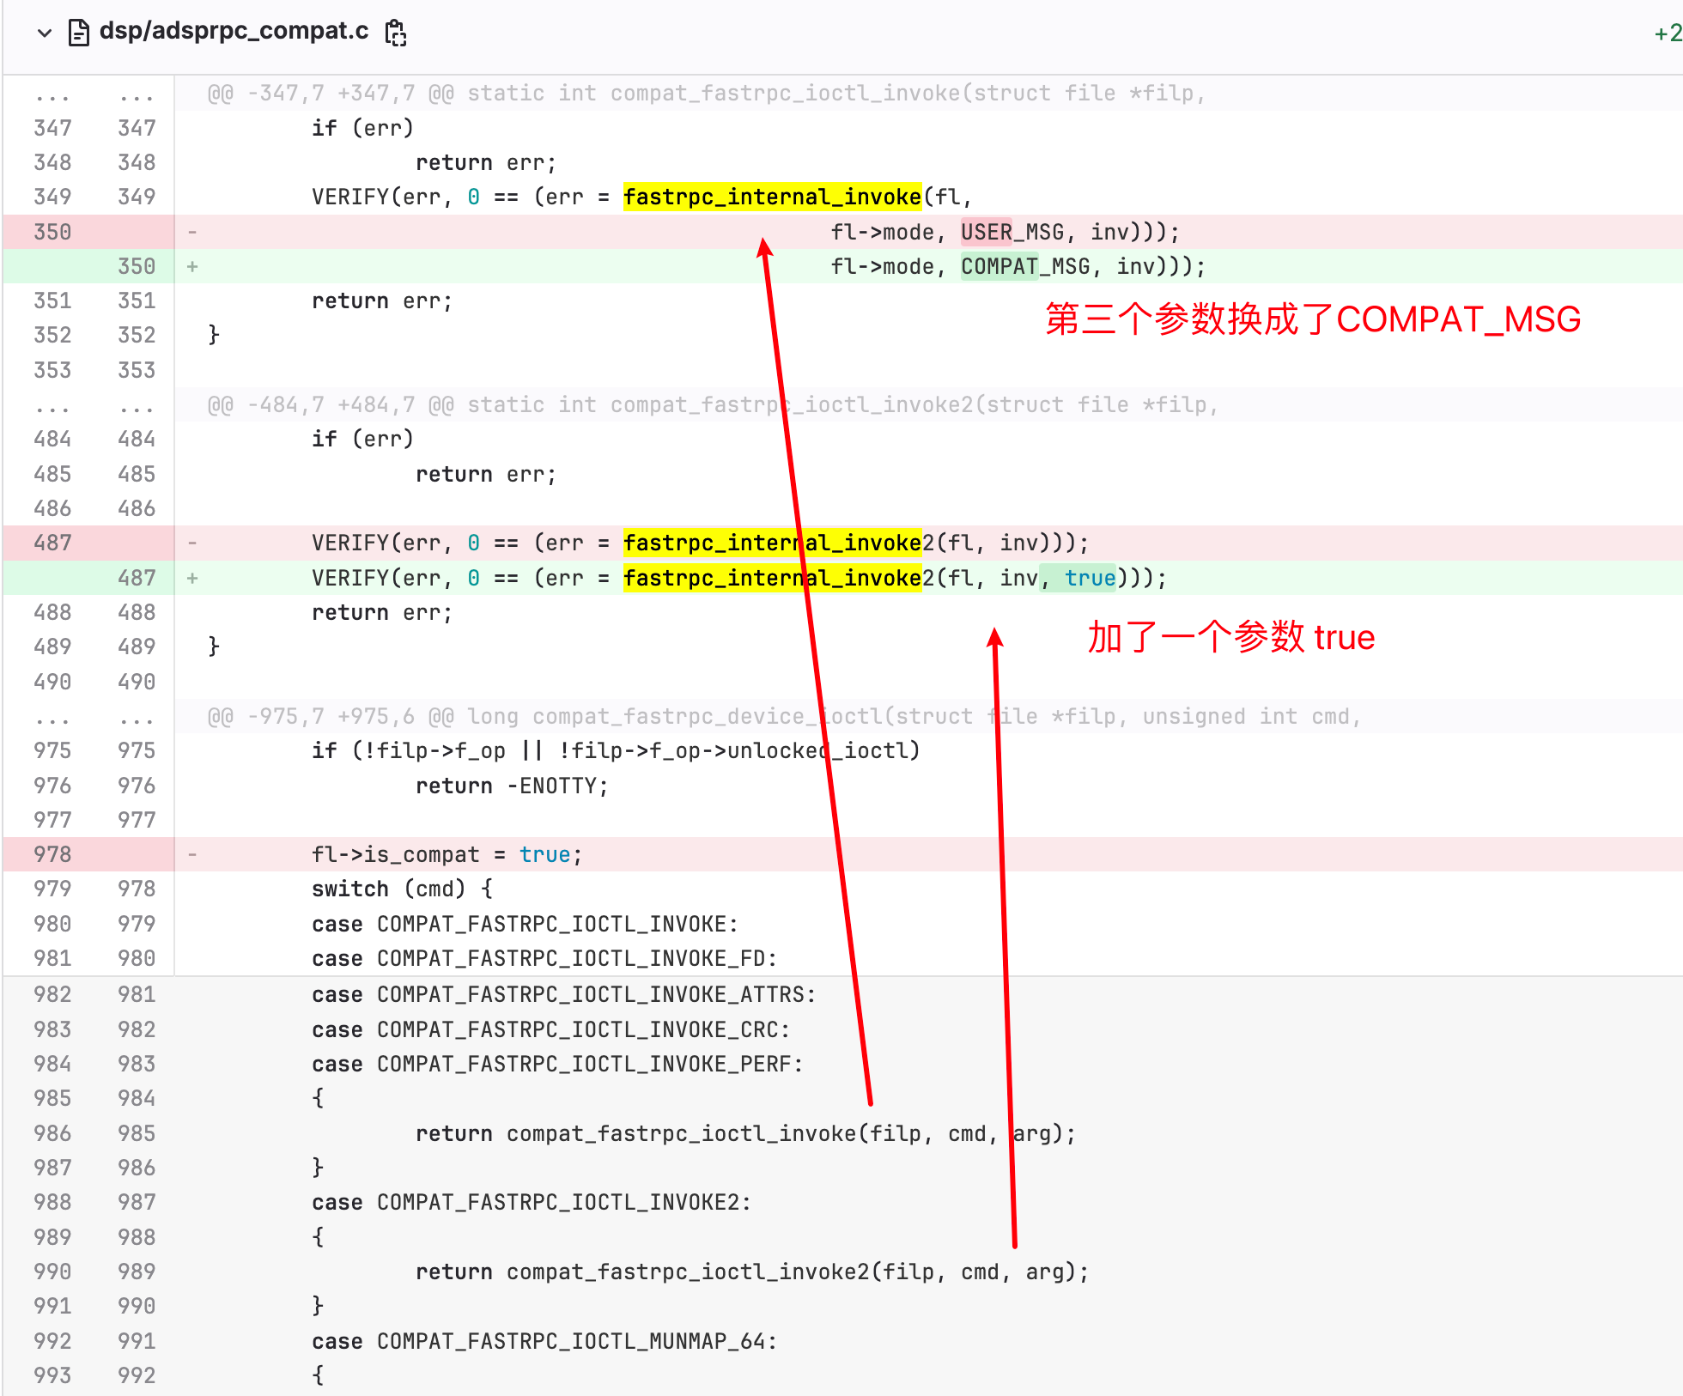1683x1396 pixels.
Task: Copy the file path with clipboard icon
Action: [x=396, y=33]
